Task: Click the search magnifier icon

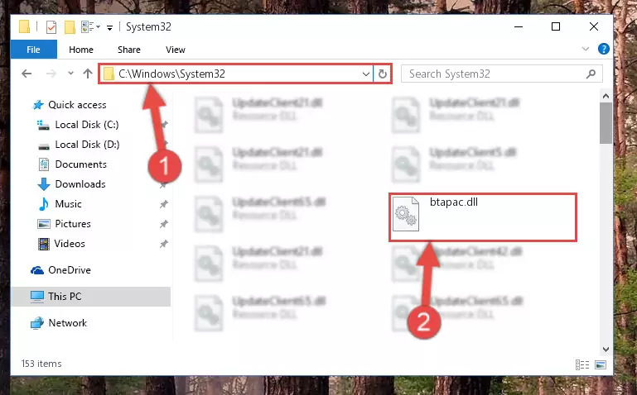Action: point(591,74)
